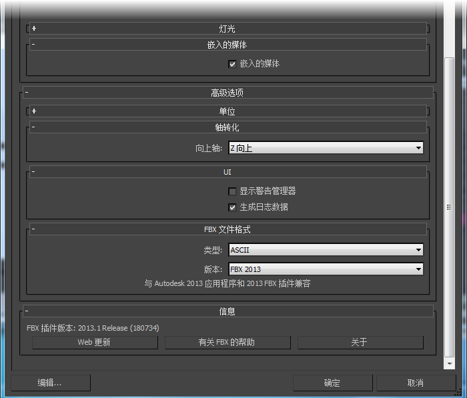Collapse the 轴转化 rollout minus icon
The image size is (467, 398).
pos(33,127)
